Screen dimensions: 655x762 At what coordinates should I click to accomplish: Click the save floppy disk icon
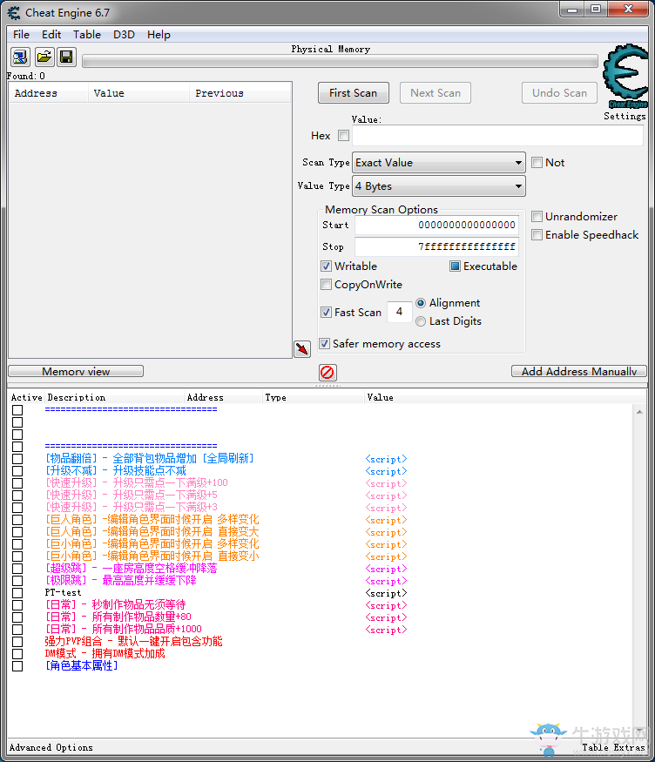66,57
